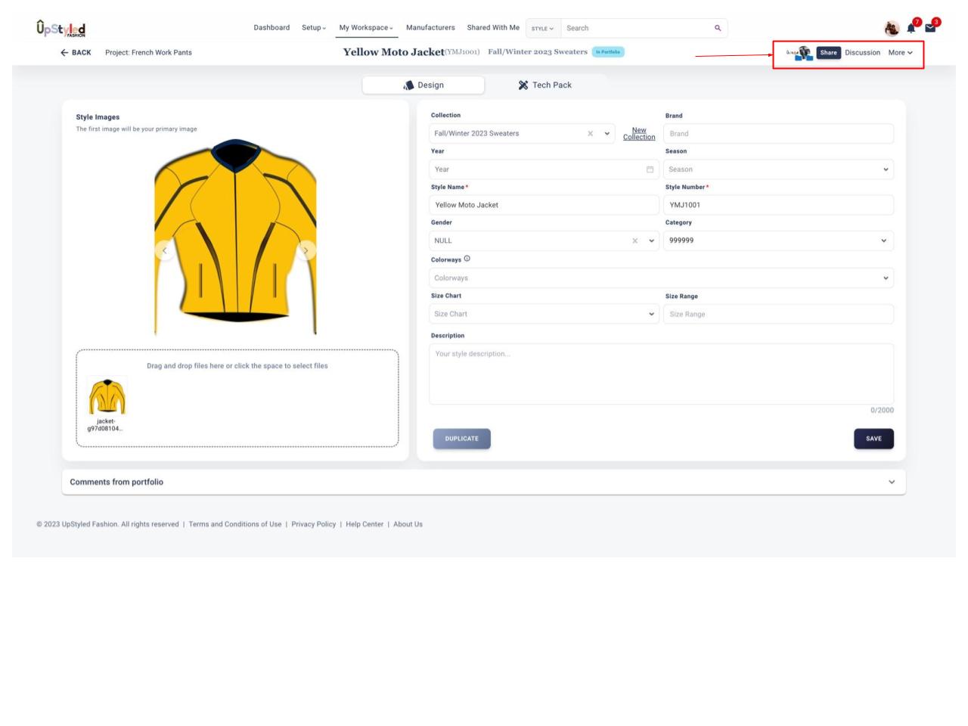Image resolution: width=968 pixels, height=726 pixels.
Task: Click the notifications bell icon
Action: pyautogui.click(x=911, y=29)
